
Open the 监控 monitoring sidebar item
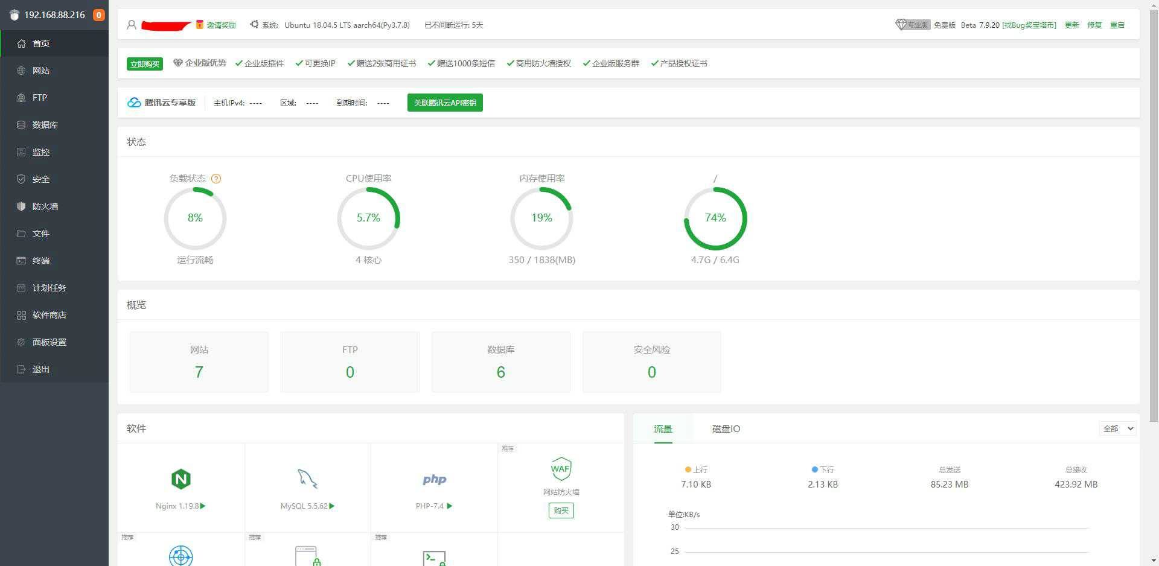click(x=54, y=152)
